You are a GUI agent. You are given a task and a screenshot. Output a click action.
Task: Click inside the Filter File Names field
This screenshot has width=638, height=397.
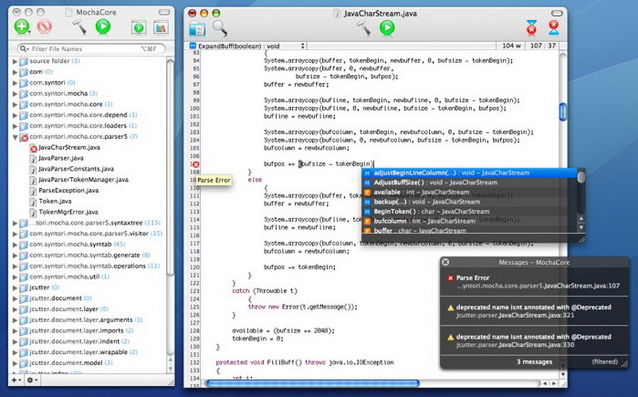[92, 49]
